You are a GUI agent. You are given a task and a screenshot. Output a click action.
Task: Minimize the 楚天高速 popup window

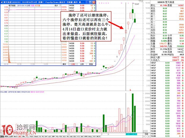[87, 2]
